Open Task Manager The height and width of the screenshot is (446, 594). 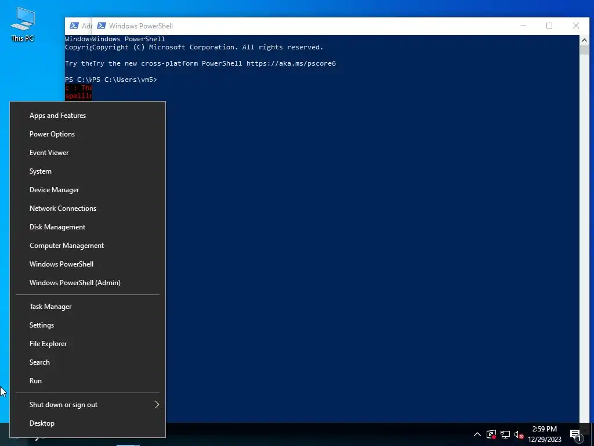(88, 307)
